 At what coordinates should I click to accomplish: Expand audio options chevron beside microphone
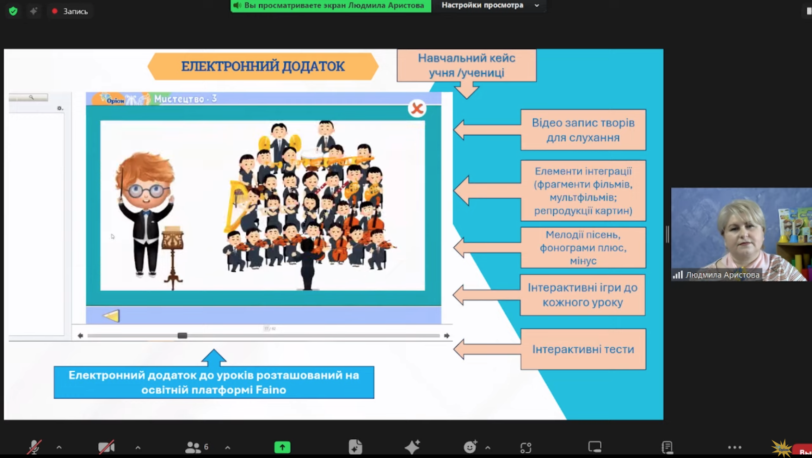click(x=59, y=447)
